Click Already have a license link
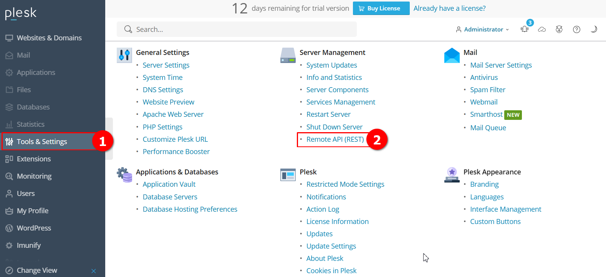This screenshot has height=277, width=606. (449, 8)
